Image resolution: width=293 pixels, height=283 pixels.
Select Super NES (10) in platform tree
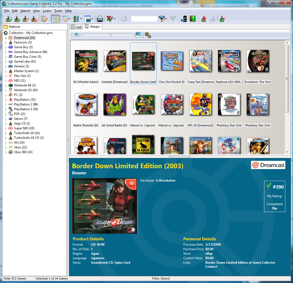24,128
